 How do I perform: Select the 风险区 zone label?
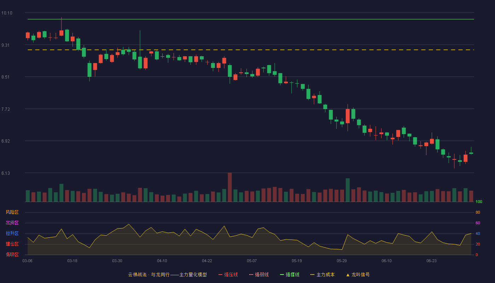[x=12, y=212]
